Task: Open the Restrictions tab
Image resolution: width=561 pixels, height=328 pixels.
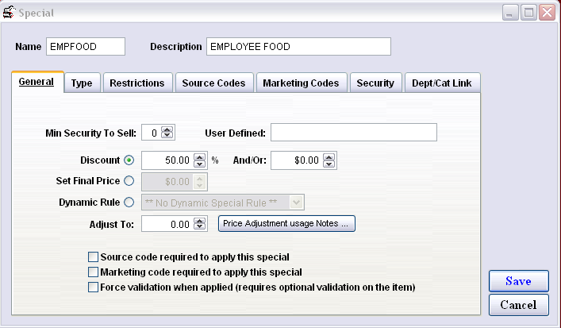Action: click(137, 83)
